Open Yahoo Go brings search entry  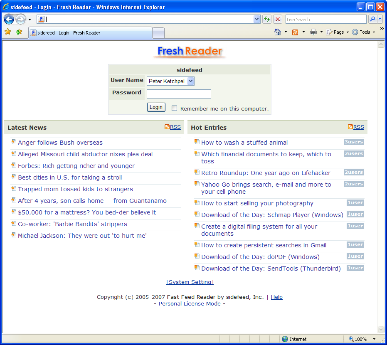(266, 188)
